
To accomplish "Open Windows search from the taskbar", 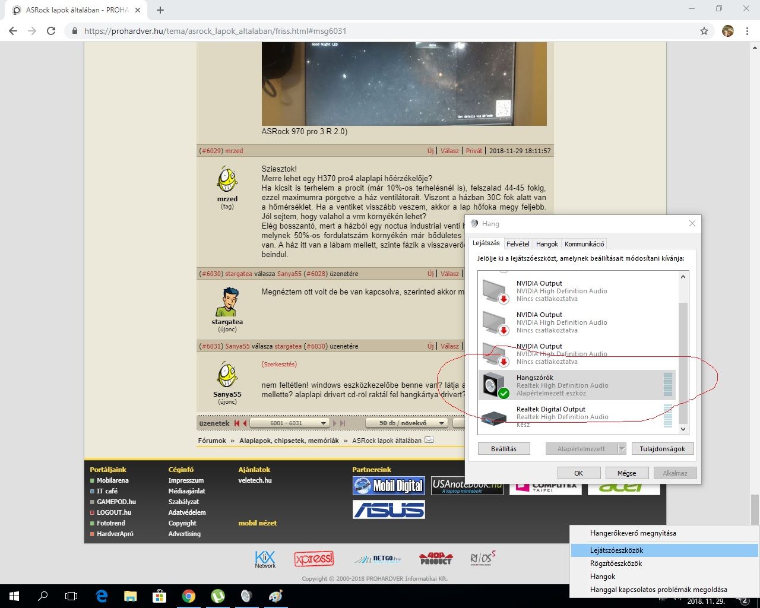I will tap(43, 596).
